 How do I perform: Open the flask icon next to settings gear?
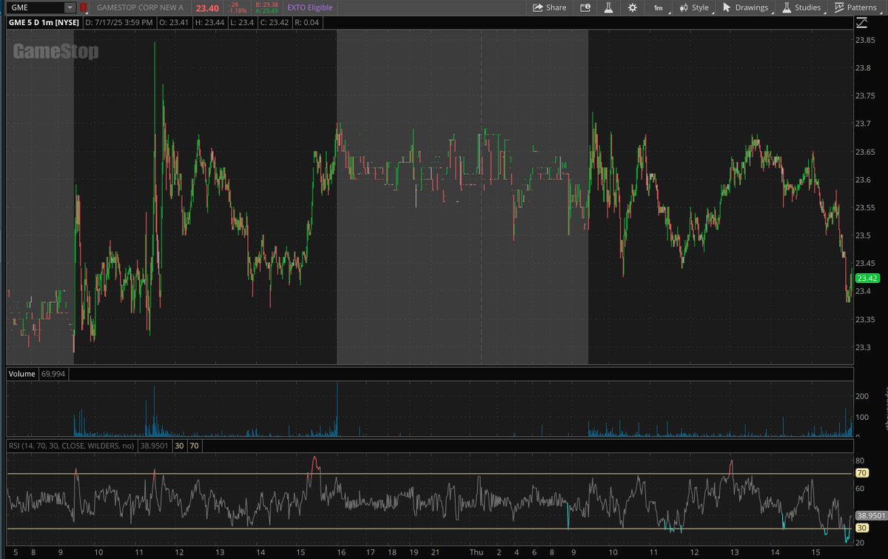608,7
